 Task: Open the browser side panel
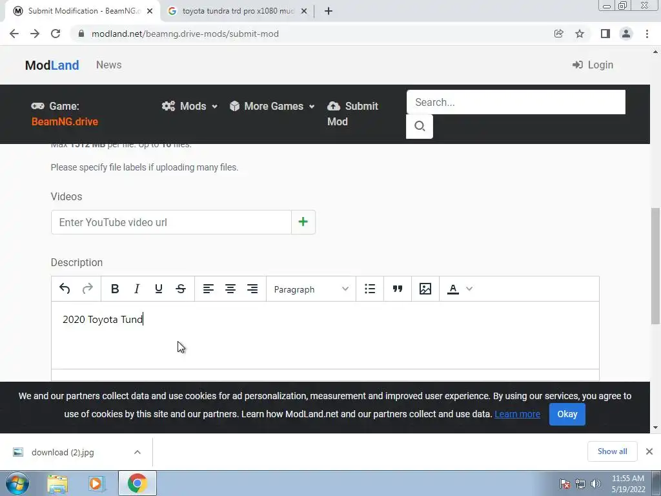pos(605,34)
